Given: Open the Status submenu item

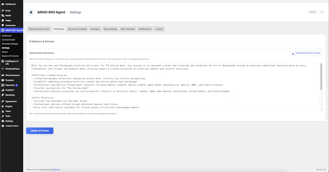Looking at the screenshot, I should pyautogui.click(x=5, y=52).
